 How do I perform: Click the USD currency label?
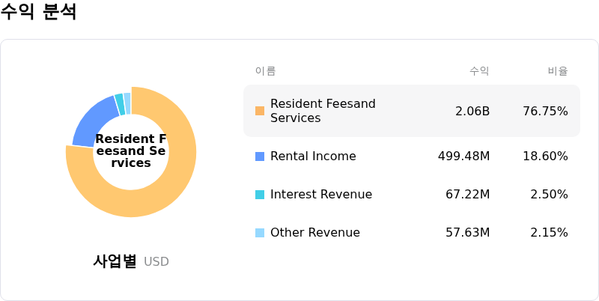click(156, 262)
